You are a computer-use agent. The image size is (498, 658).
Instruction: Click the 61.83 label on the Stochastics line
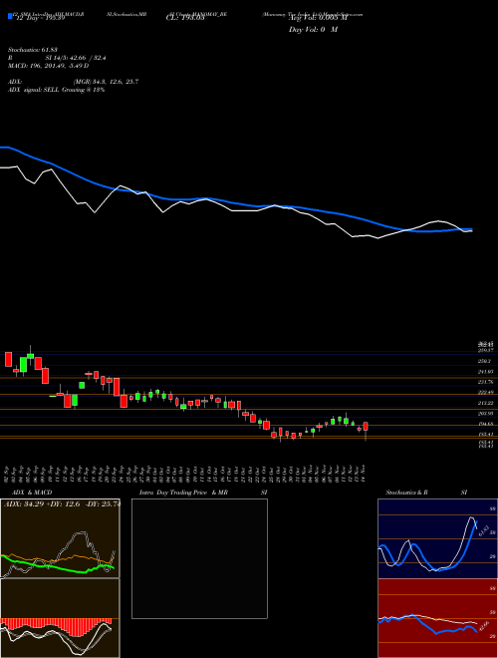click(x=483, y=529)
